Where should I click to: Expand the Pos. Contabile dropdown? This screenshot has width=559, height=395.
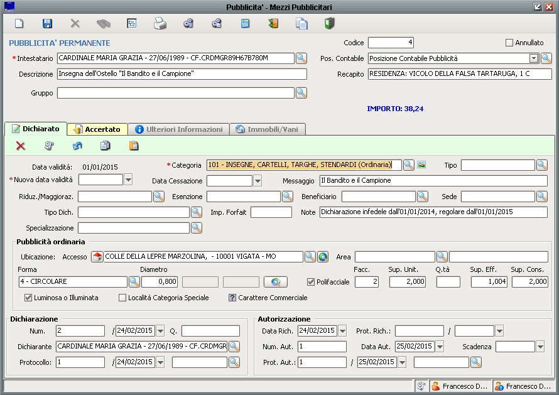click(x=534, y=58)
